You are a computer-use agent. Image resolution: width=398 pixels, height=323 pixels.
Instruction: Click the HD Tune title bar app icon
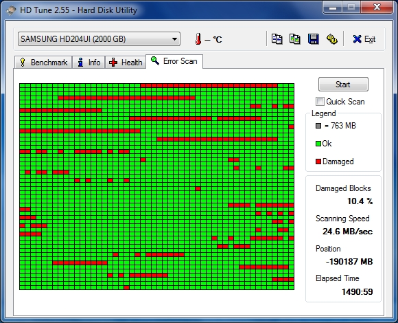pyautogui.click(x=11, y=10)
